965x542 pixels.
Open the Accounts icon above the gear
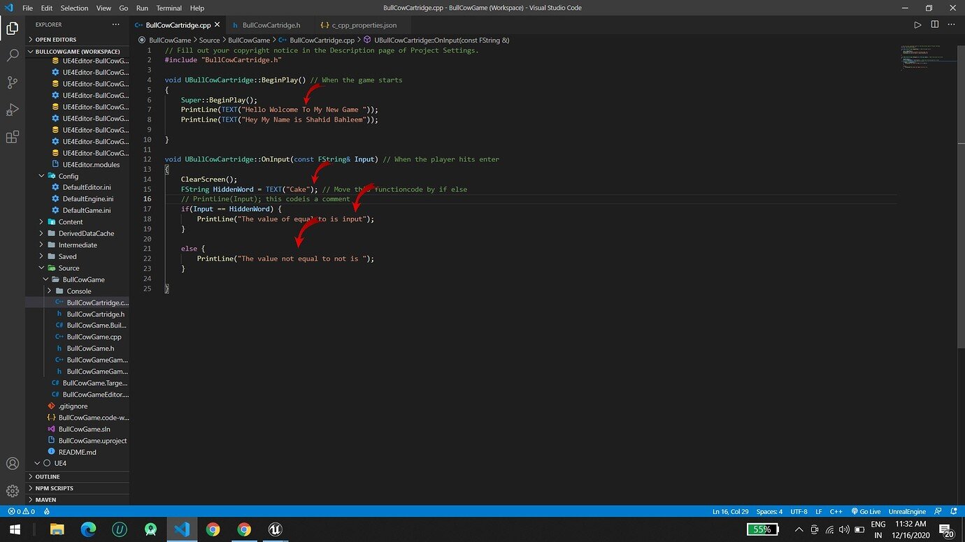click(x=12, y=463)
